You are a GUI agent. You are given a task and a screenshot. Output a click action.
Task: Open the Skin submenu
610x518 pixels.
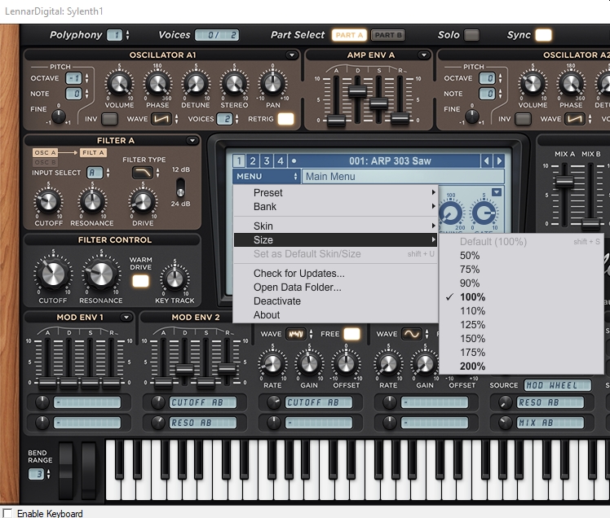(x=335, y=226)
